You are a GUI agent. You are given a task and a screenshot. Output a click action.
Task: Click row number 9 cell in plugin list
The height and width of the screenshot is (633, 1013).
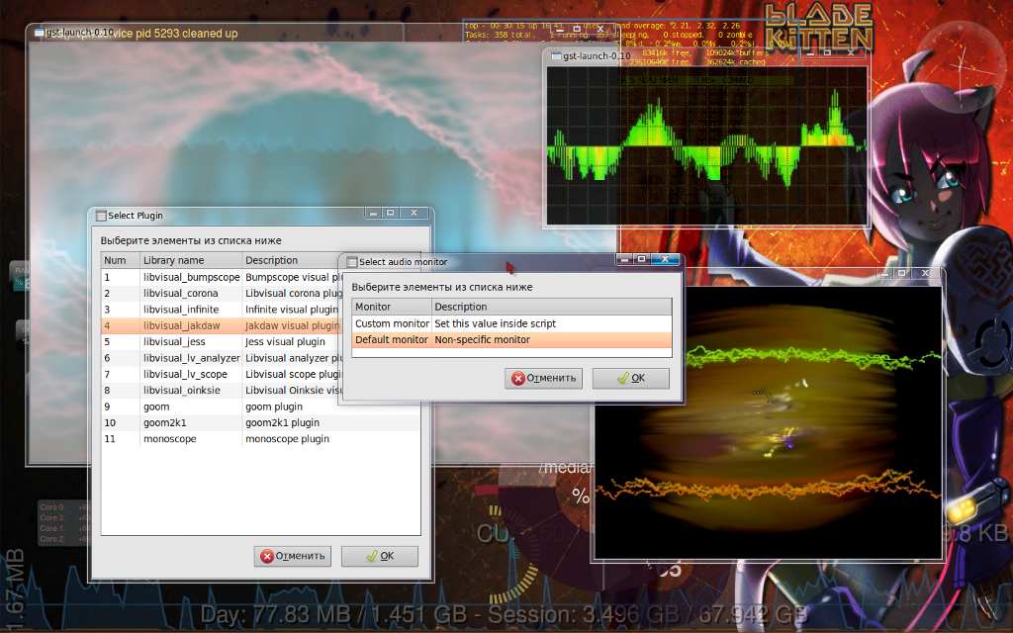point(120,407)
